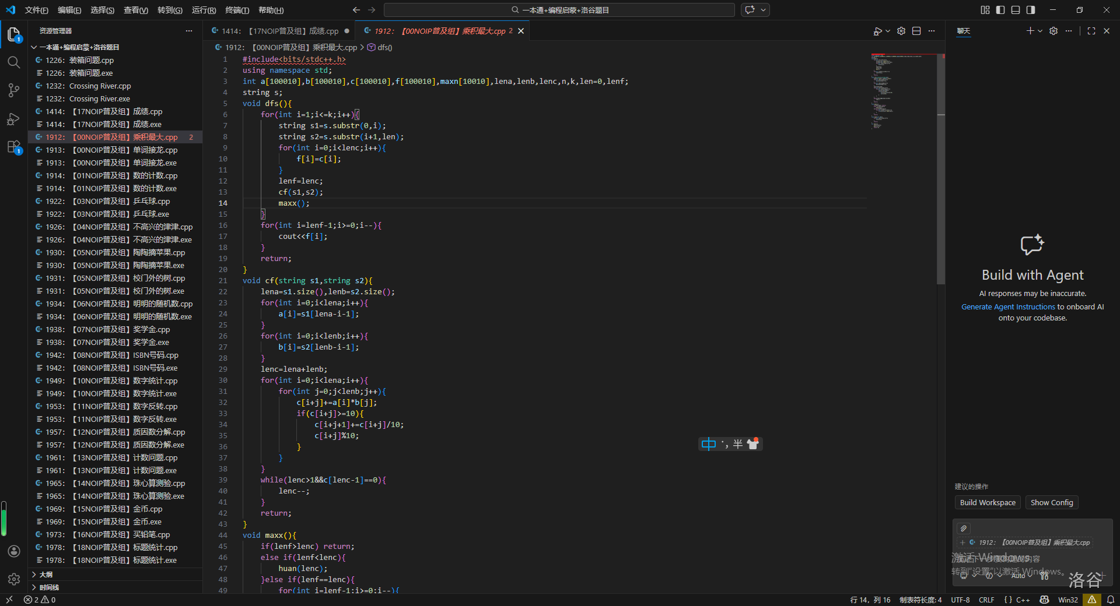This screenshot has height=606, width=1120.
Task: Open the notifications bell in status bar
Action: coord(1110,600)
